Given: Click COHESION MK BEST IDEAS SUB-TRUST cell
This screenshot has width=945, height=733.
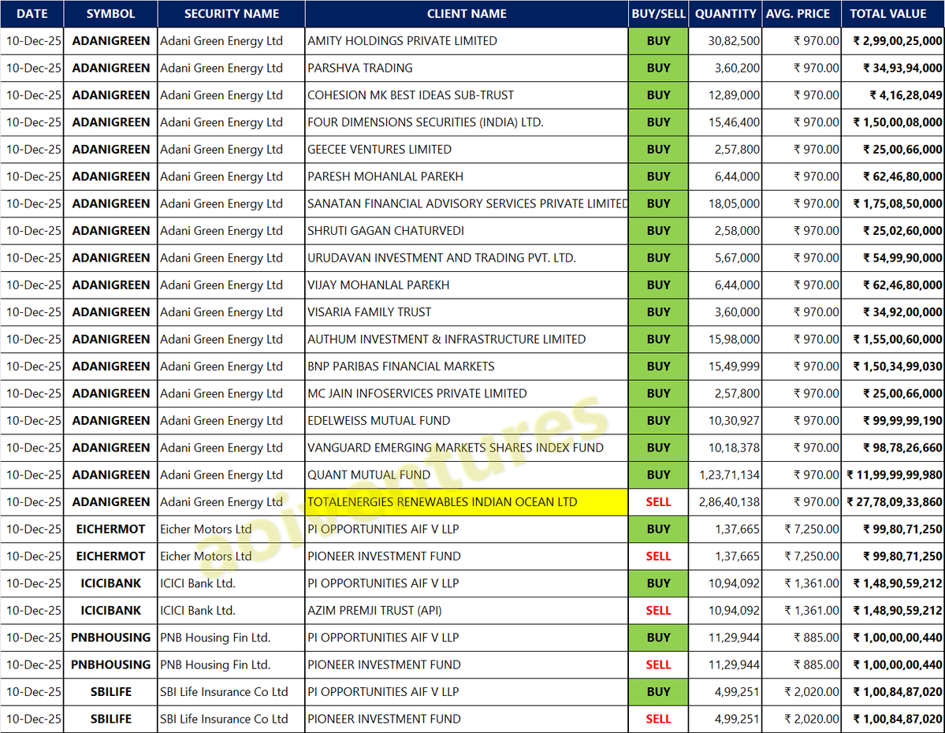Looking at the screenshot, I should (467, 95).
